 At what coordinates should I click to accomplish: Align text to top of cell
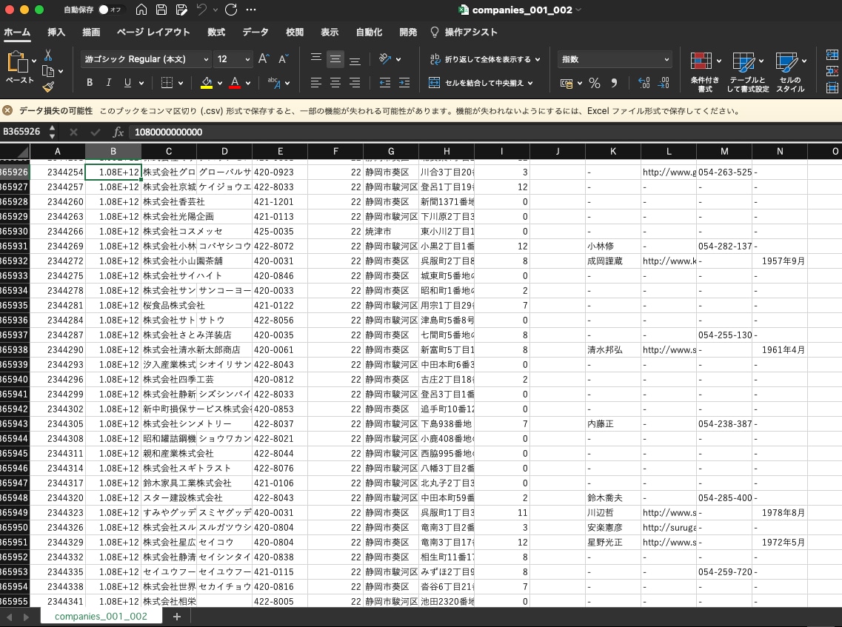coord(316,58)
